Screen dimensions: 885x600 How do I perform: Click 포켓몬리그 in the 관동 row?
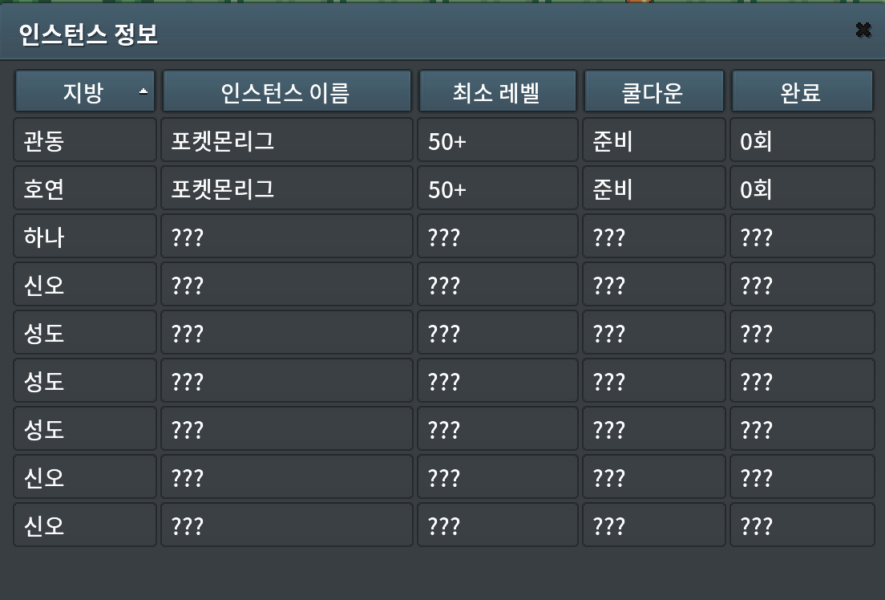click(x=286, y=141)
